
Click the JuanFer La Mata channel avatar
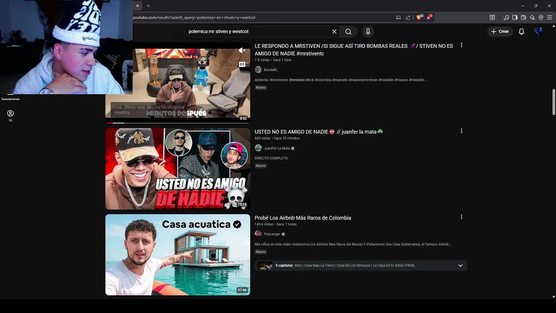coord(258,148)
